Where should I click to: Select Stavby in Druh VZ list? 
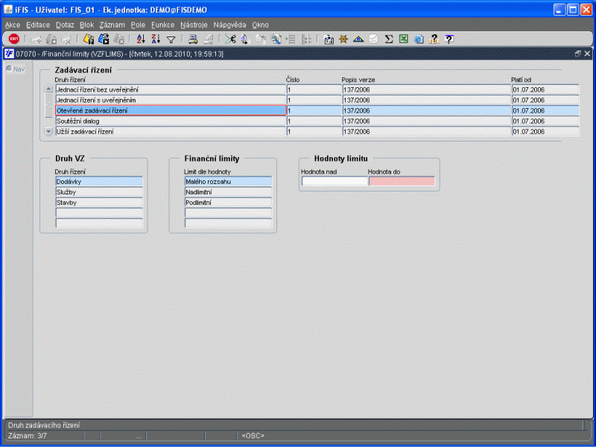pyautogui.click(x=99, y=203)
